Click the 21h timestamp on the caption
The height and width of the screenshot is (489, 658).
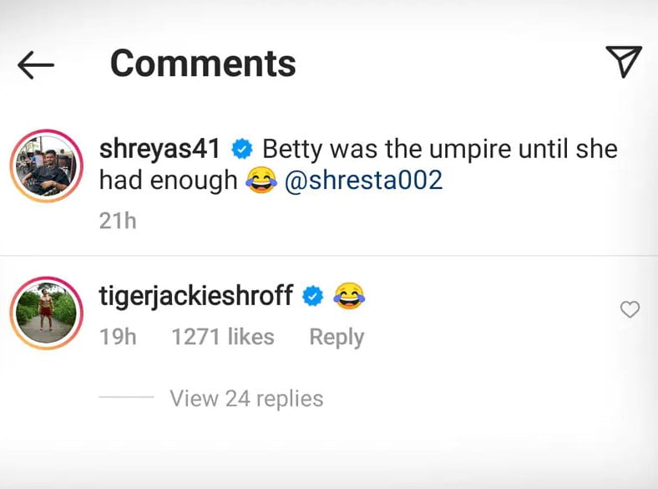[x=117, y=221]
